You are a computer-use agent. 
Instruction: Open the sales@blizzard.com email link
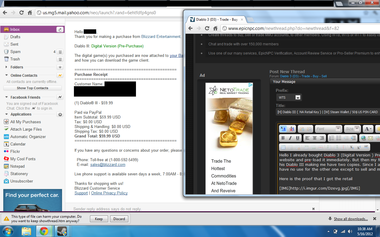pos(108,164)
